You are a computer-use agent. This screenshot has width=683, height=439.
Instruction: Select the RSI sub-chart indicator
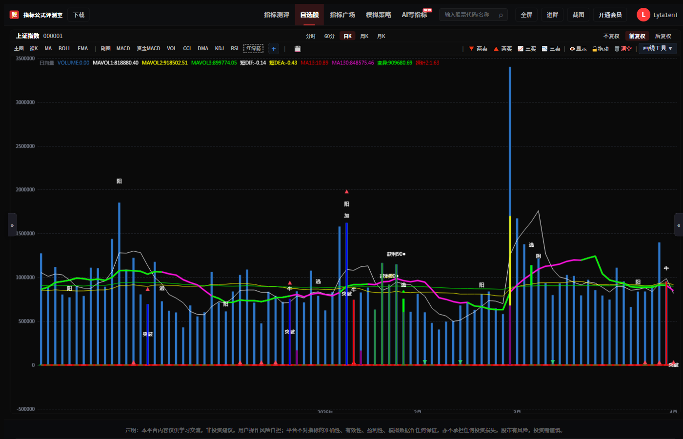(x=235, y=49)
